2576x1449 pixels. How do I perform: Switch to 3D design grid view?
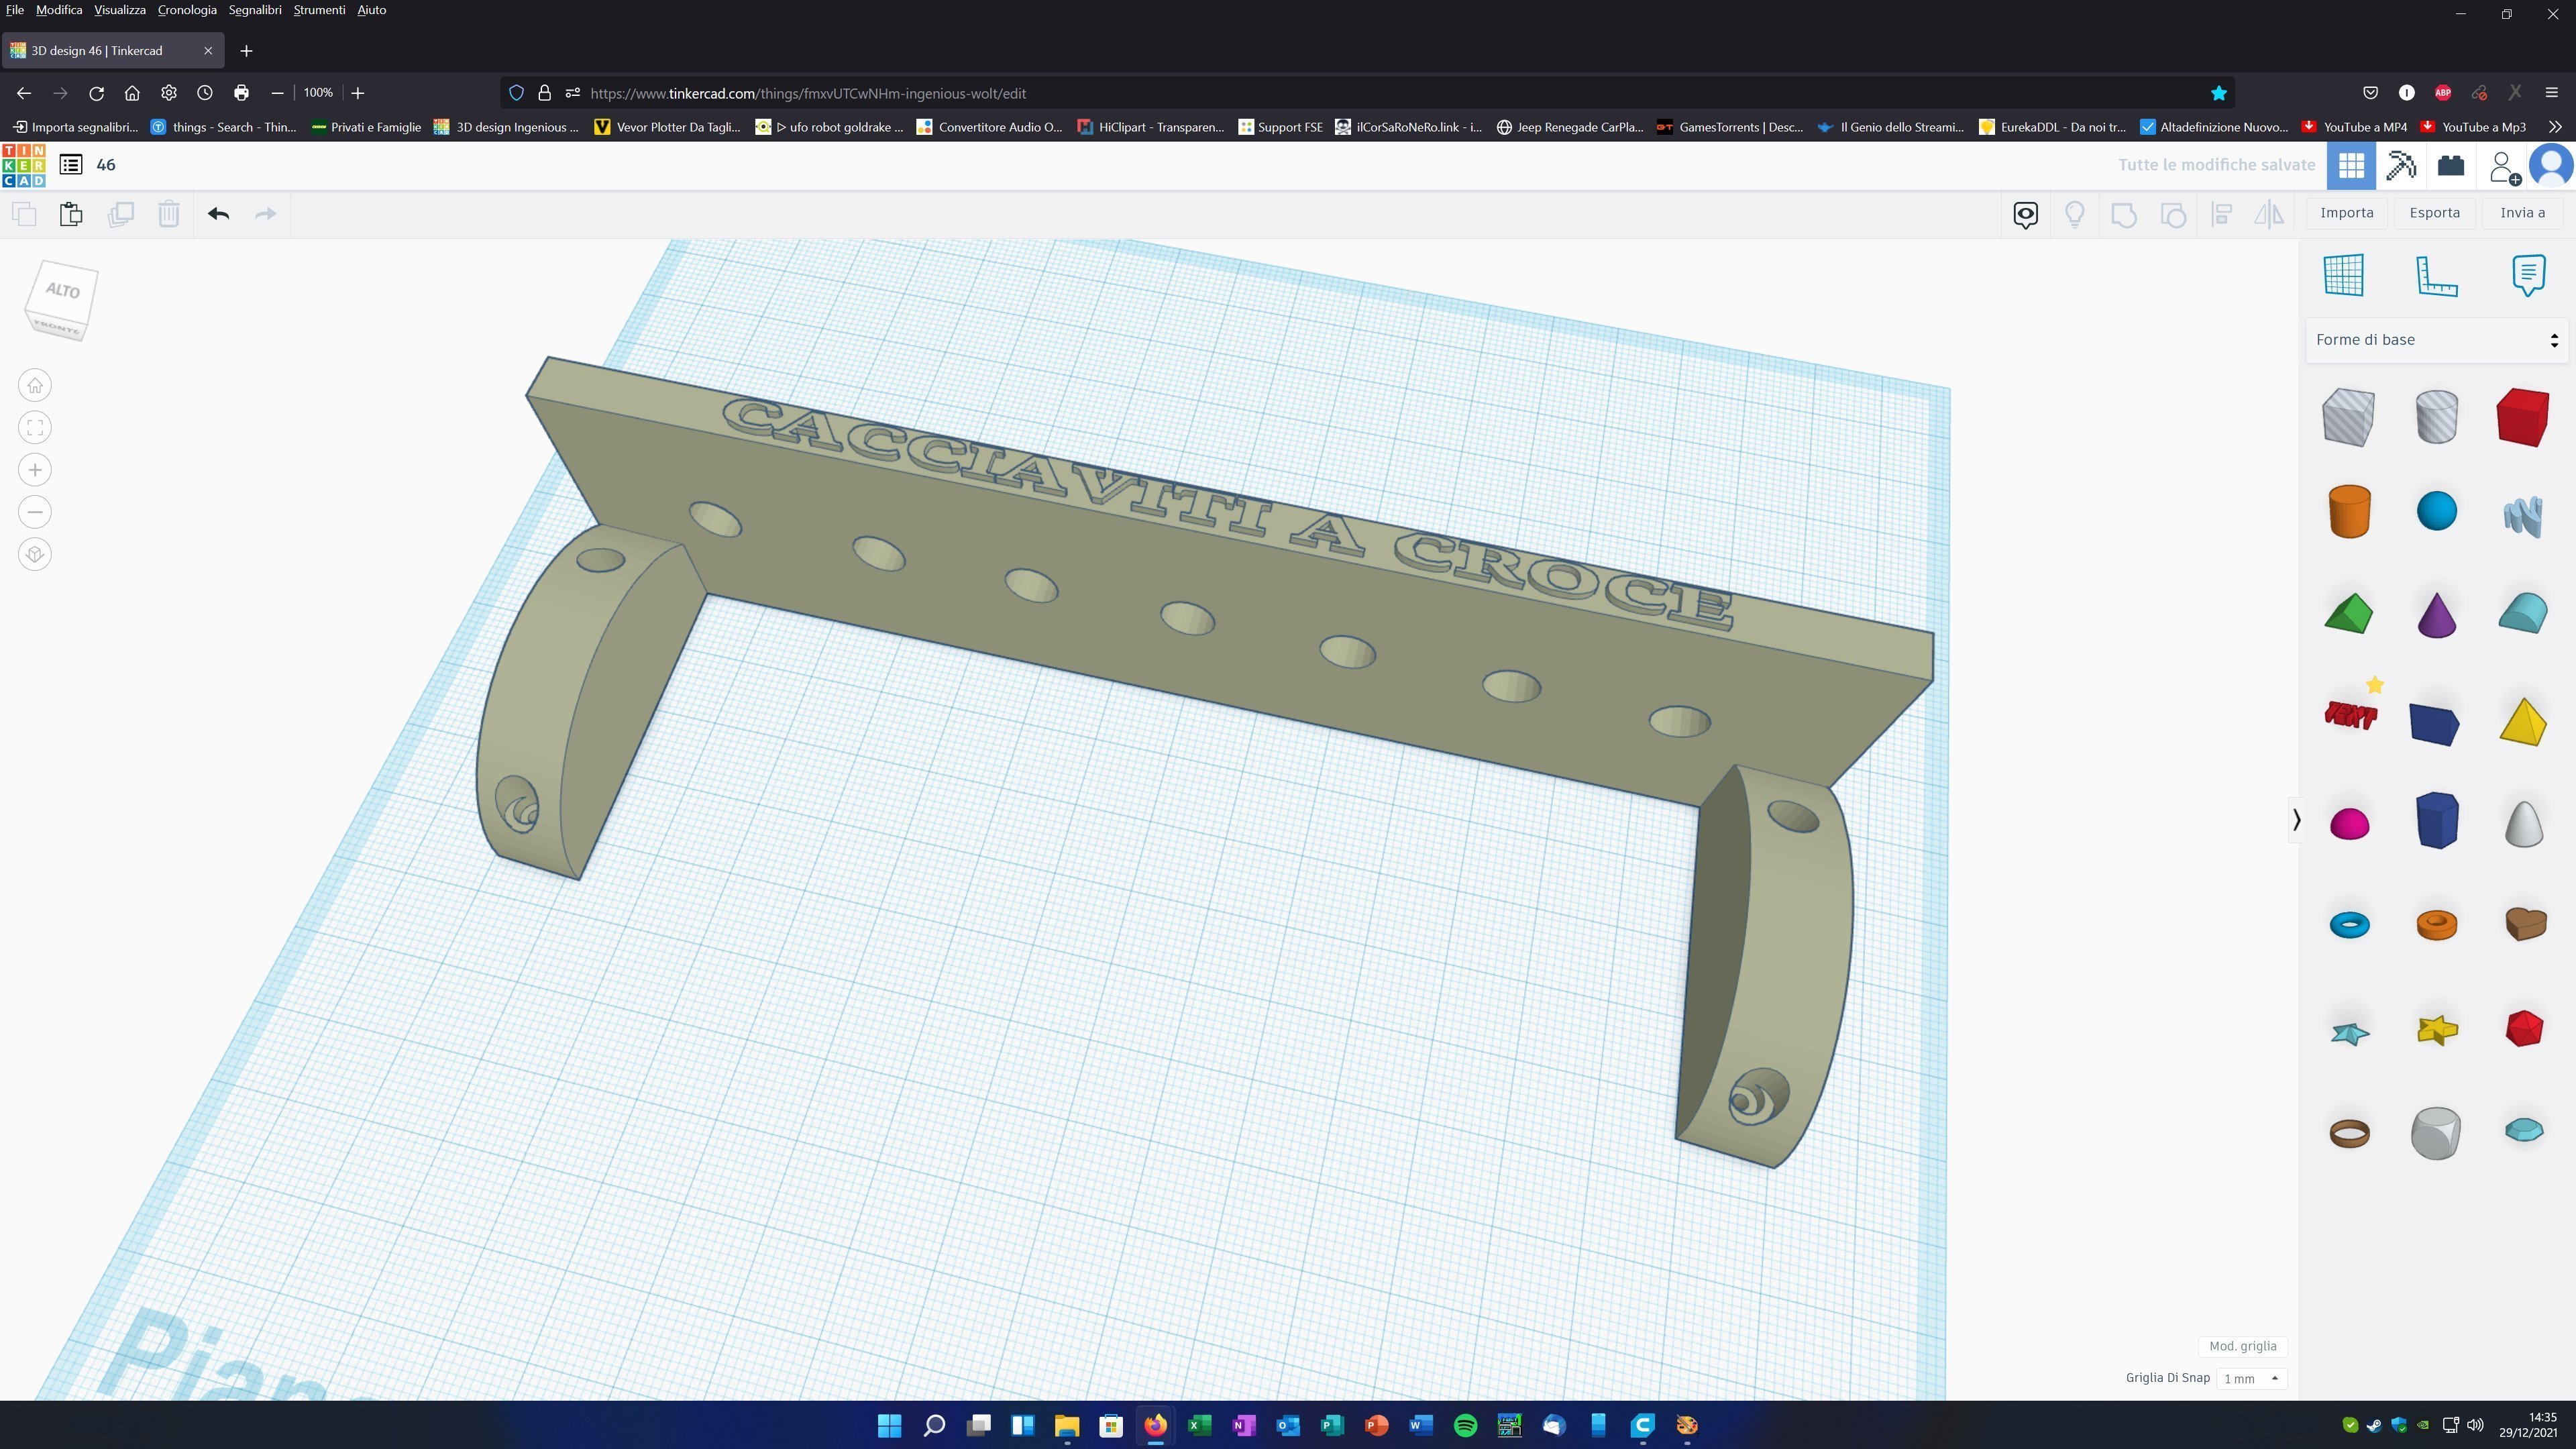coord(2351,165)
